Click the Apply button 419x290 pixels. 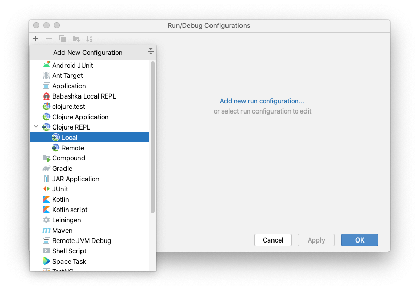[x=316, y=240]
